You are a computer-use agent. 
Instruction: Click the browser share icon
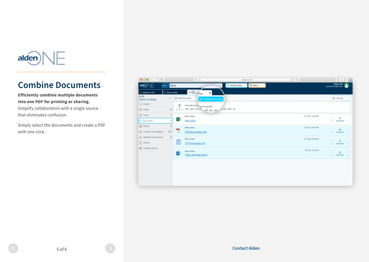click(x=338, y=80)
